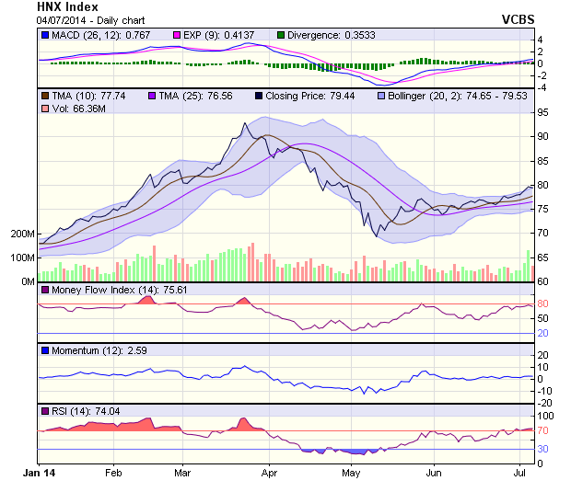The image size is (571, 492).
Task: Select the brown TMA (10) legend marker
Action: (x=44, y=95)
